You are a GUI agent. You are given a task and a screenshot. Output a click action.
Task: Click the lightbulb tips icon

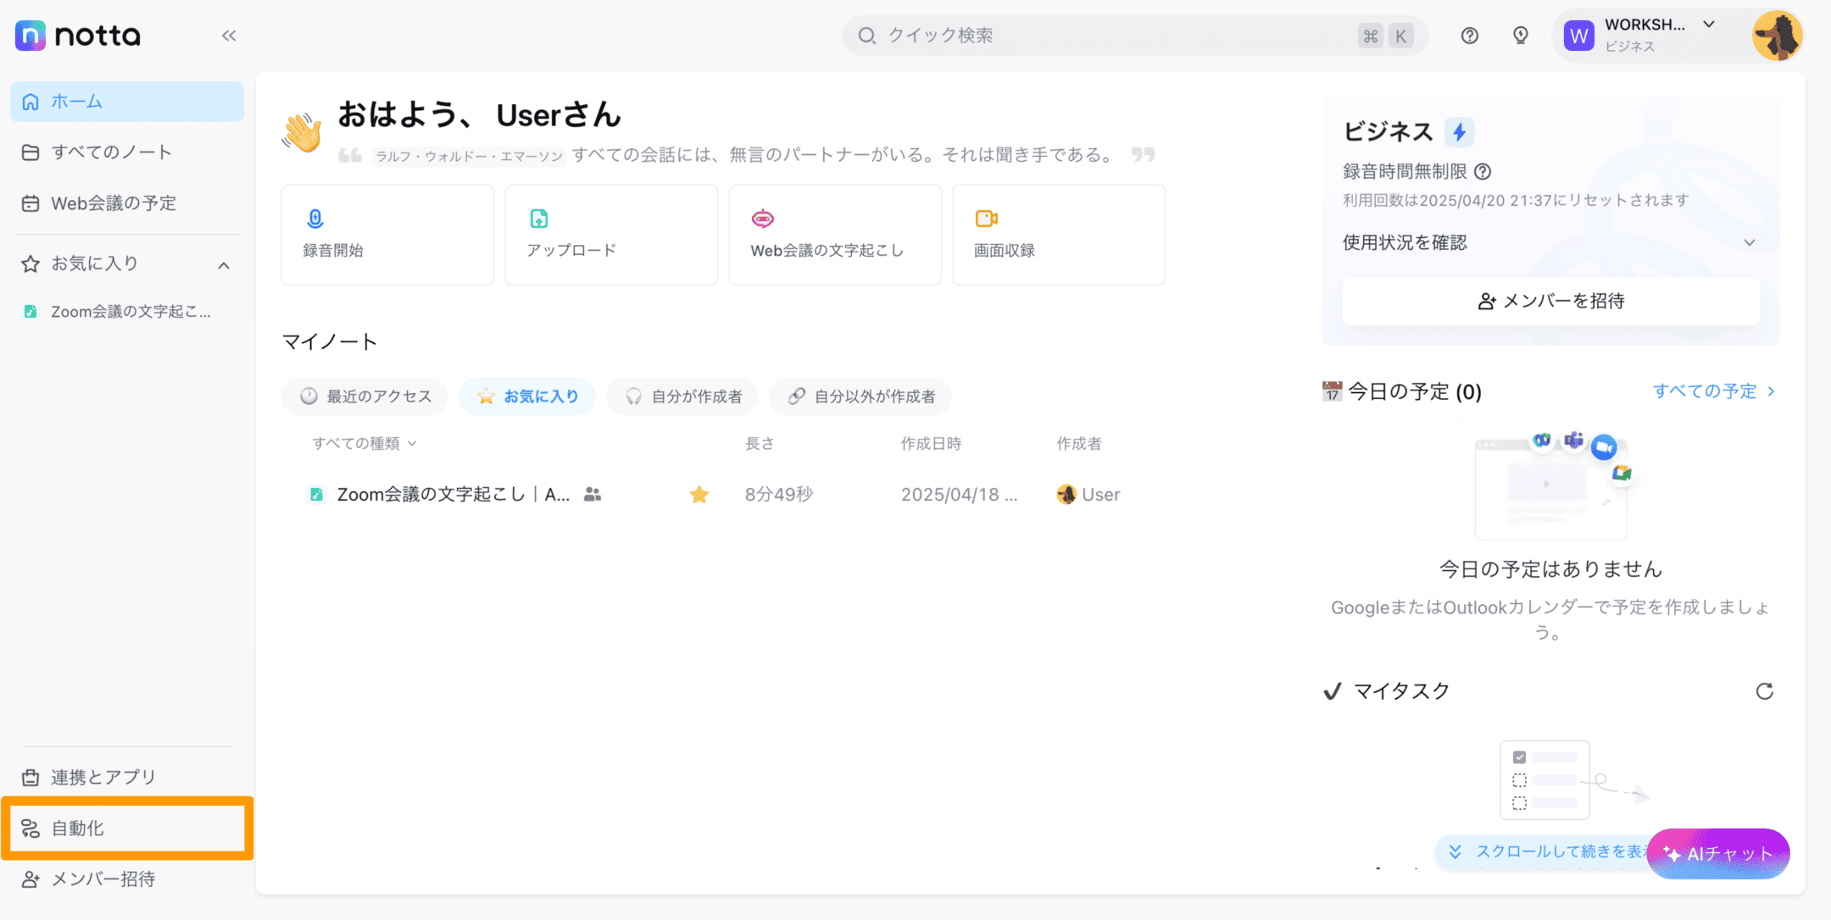pyautogui.click(x=1521, y=36)
